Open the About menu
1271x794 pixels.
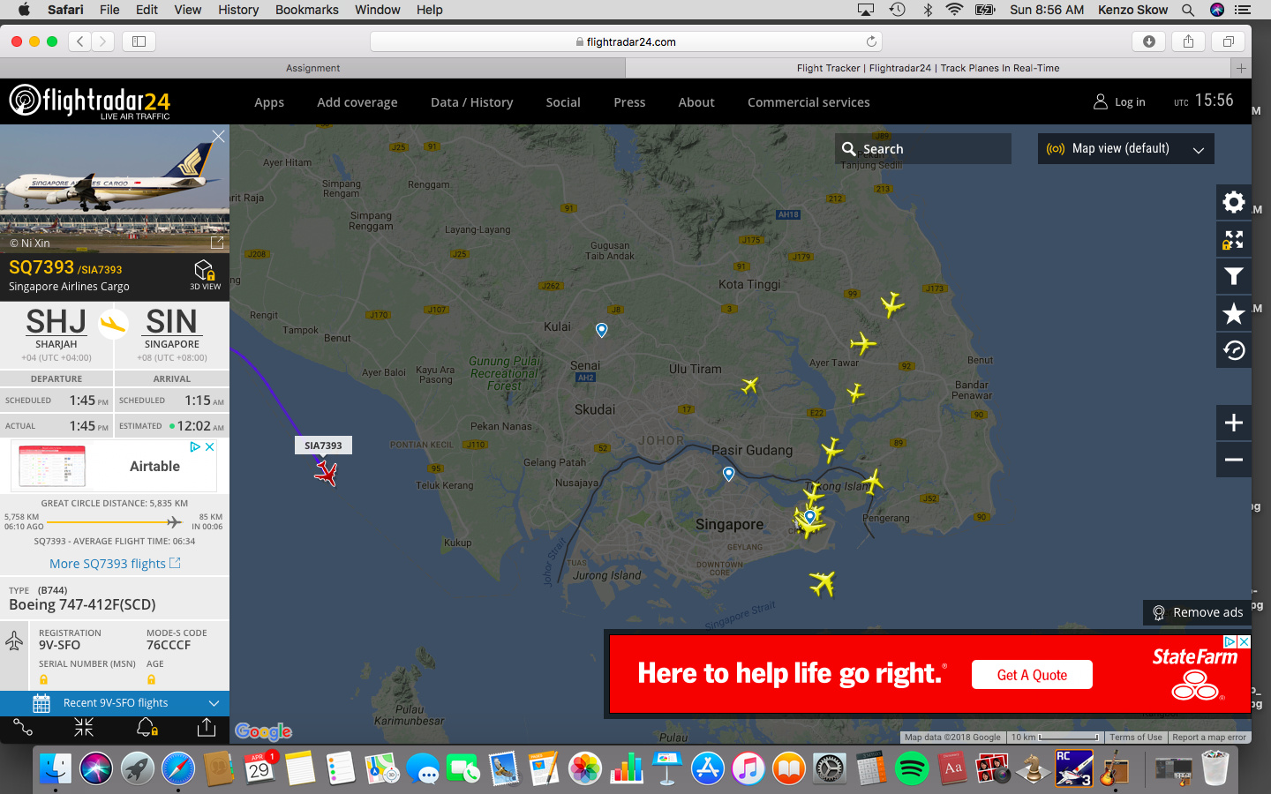tap(696, 102)
